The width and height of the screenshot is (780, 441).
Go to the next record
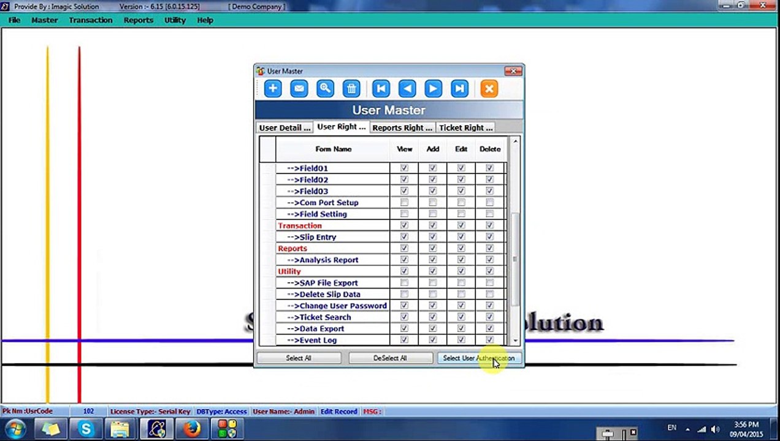(x=433, y=89)
